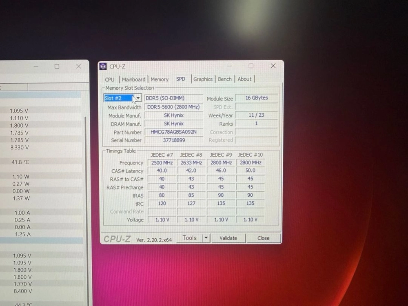Click the 1.770 V row in left window

pyautogui.click(x=42, y=284)
